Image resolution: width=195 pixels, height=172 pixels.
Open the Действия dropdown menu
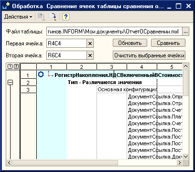click(18, 17)
